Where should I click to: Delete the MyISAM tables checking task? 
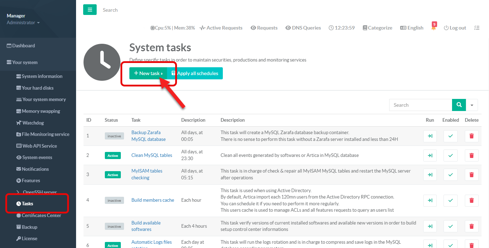point(472,175)
